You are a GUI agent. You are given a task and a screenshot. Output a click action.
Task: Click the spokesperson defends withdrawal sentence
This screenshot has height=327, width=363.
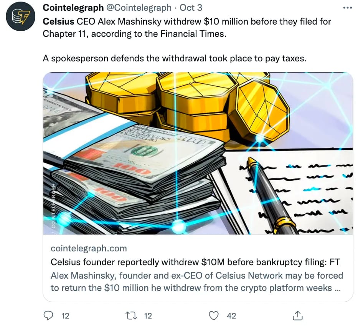pos(175,58)
